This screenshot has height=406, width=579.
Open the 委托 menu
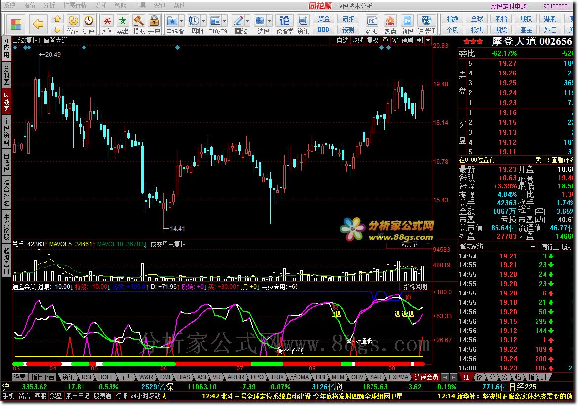(100, 5)
